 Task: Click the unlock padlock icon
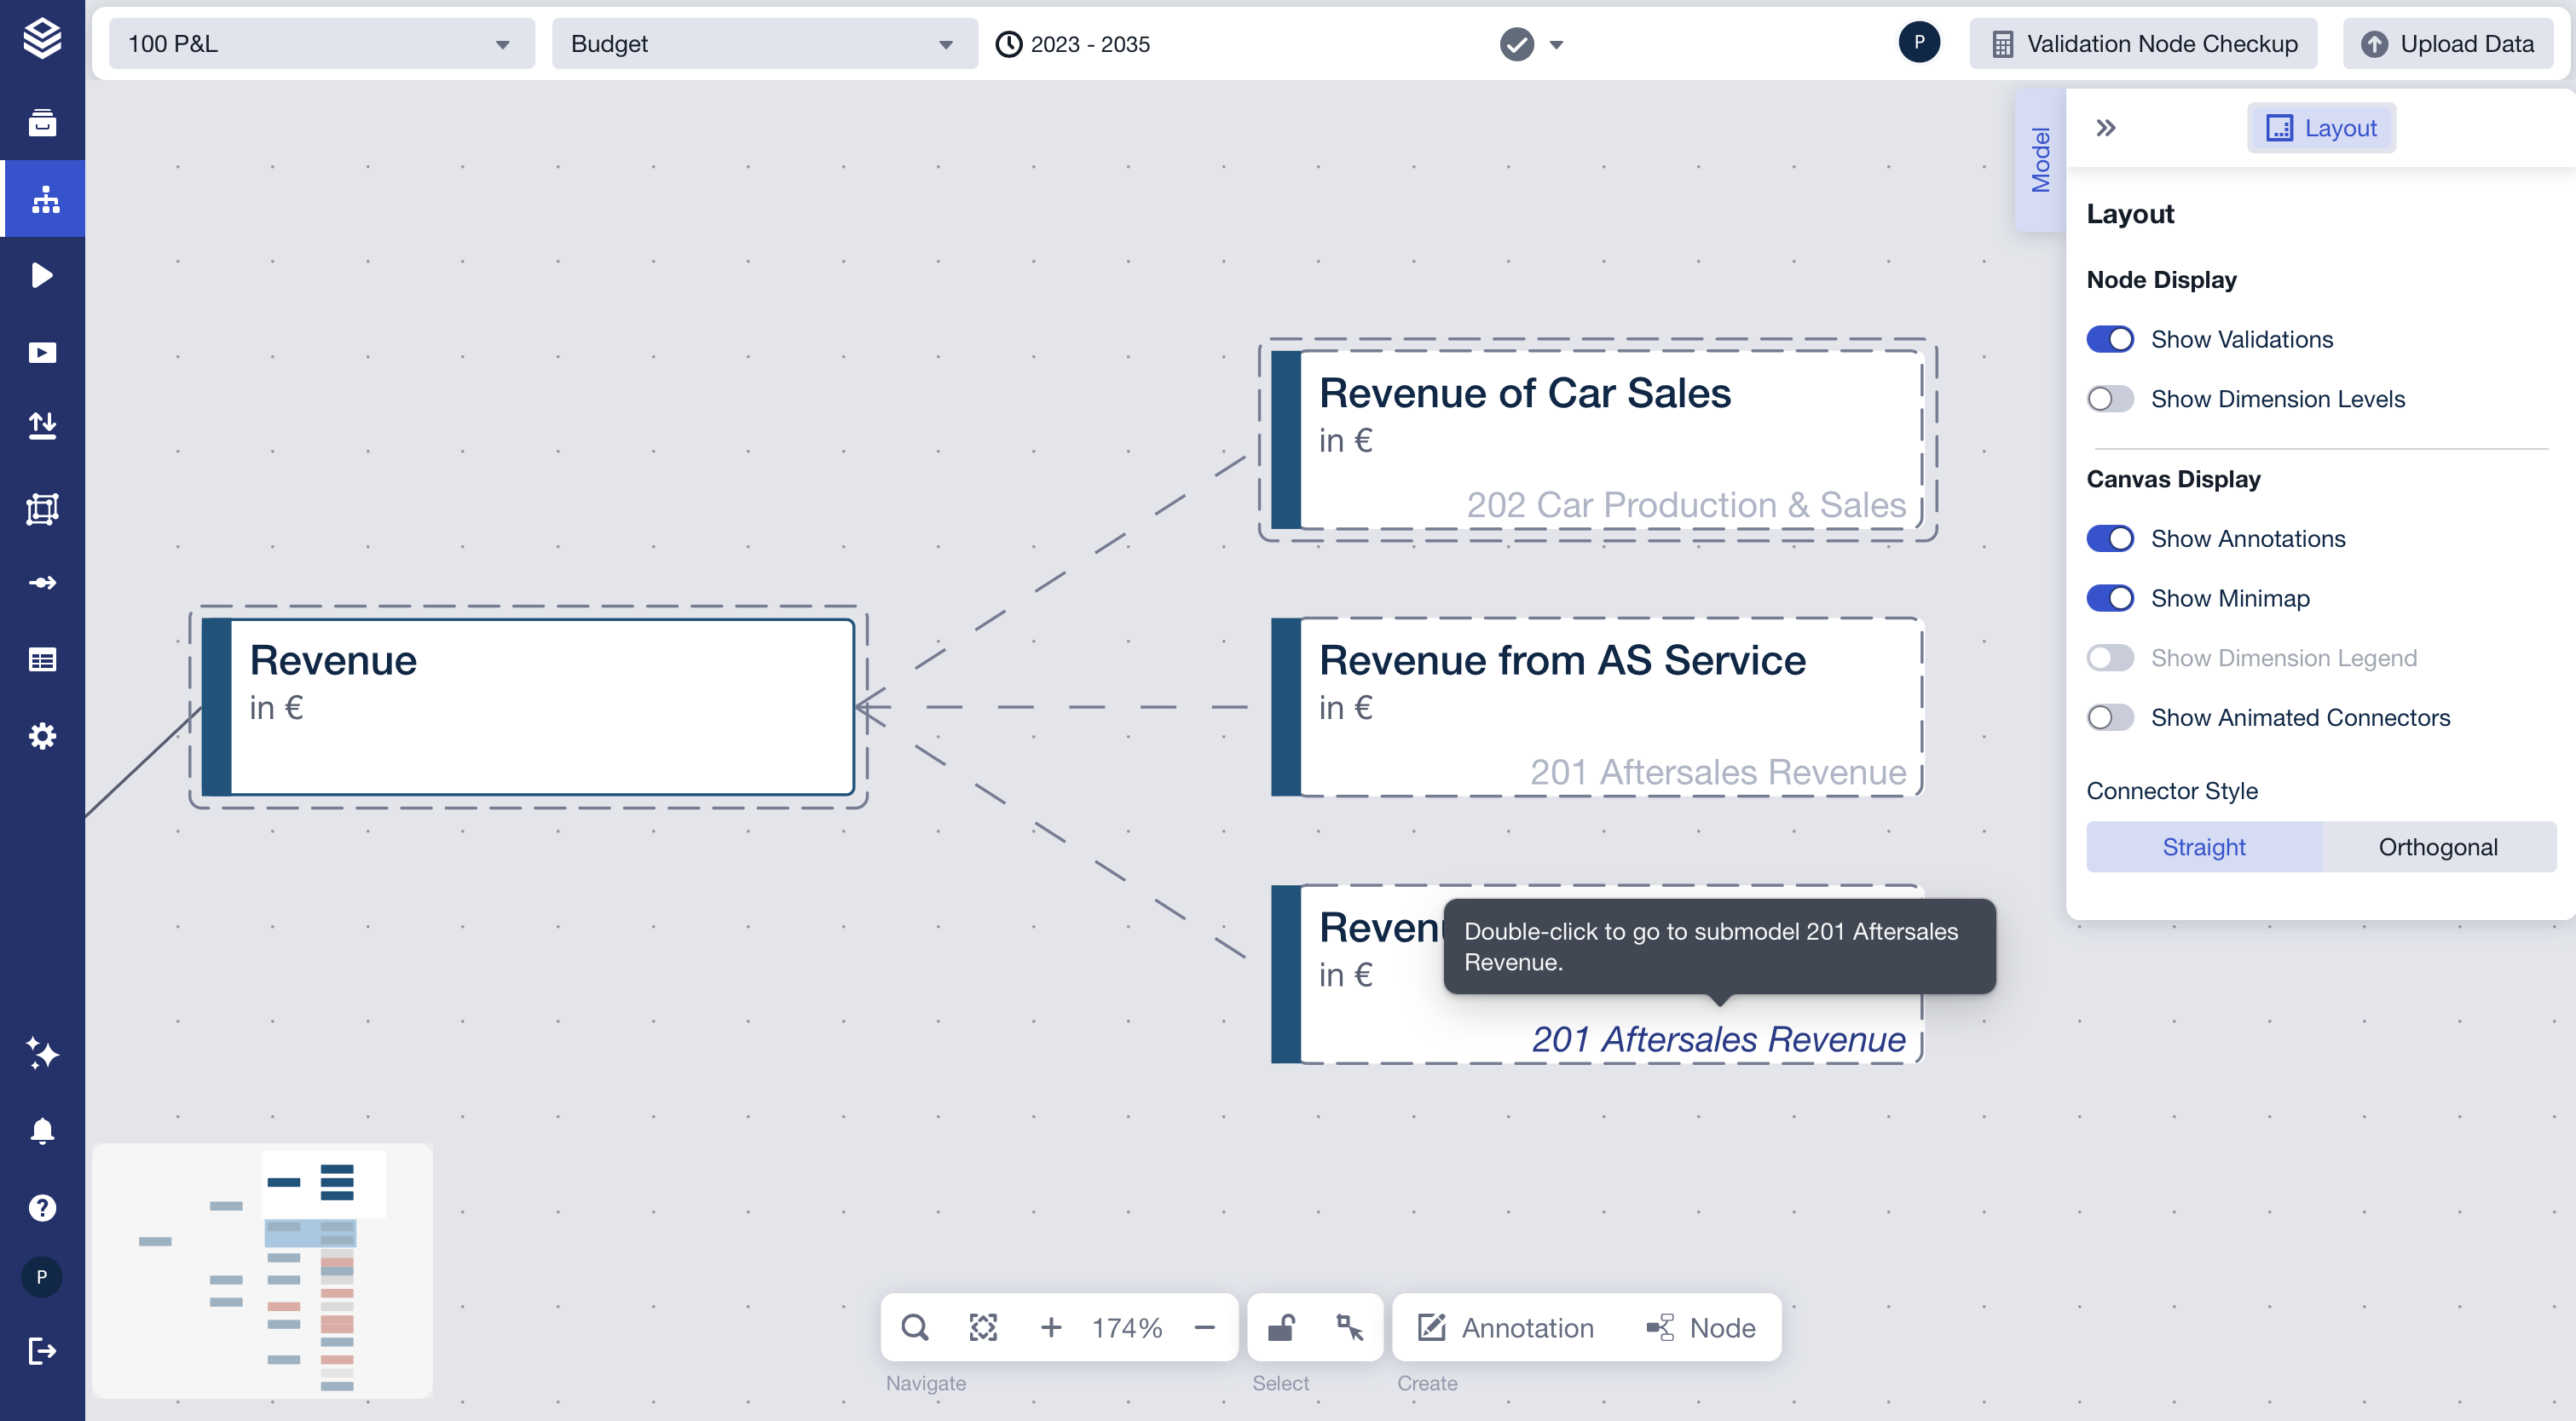tap(1281, 1327)
